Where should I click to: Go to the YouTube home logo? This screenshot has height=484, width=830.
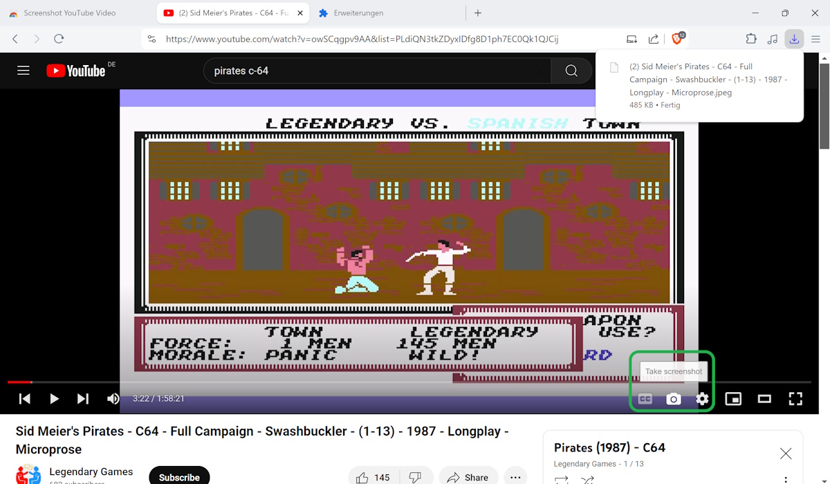pyautogui.click(x=76, y=71)
